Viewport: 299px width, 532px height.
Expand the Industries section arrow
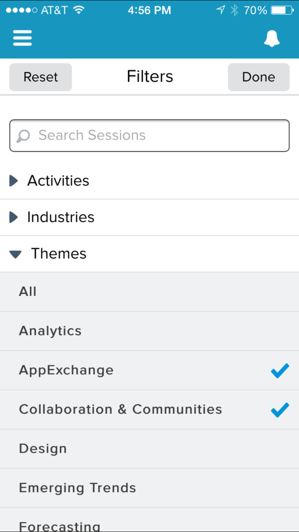(x=14, y=217)
